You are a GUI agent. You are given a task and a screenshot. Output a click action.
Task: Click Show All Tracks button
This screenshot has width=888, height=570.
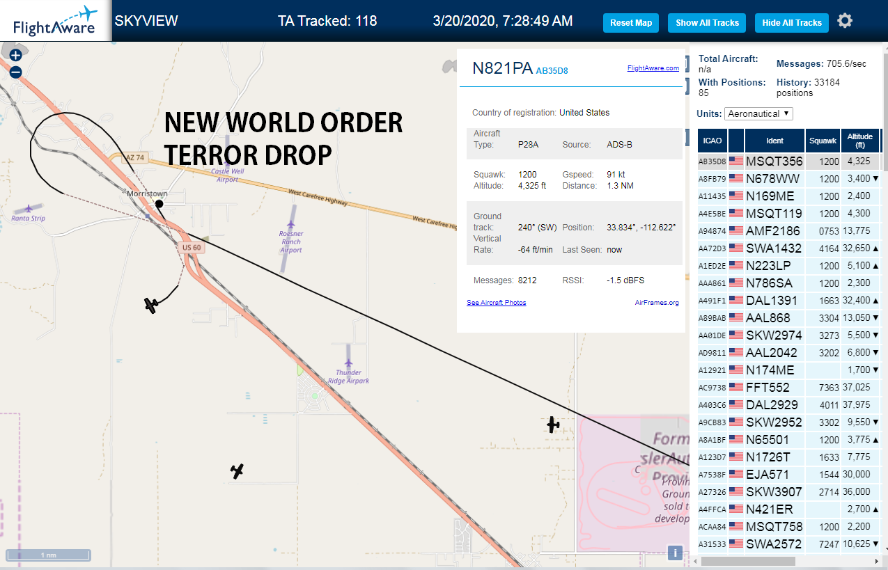click(x=707, y=23)
